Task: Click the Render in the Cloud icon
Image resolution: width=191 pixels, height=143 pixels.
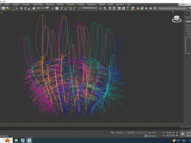Action: click(x=150, y=8)
